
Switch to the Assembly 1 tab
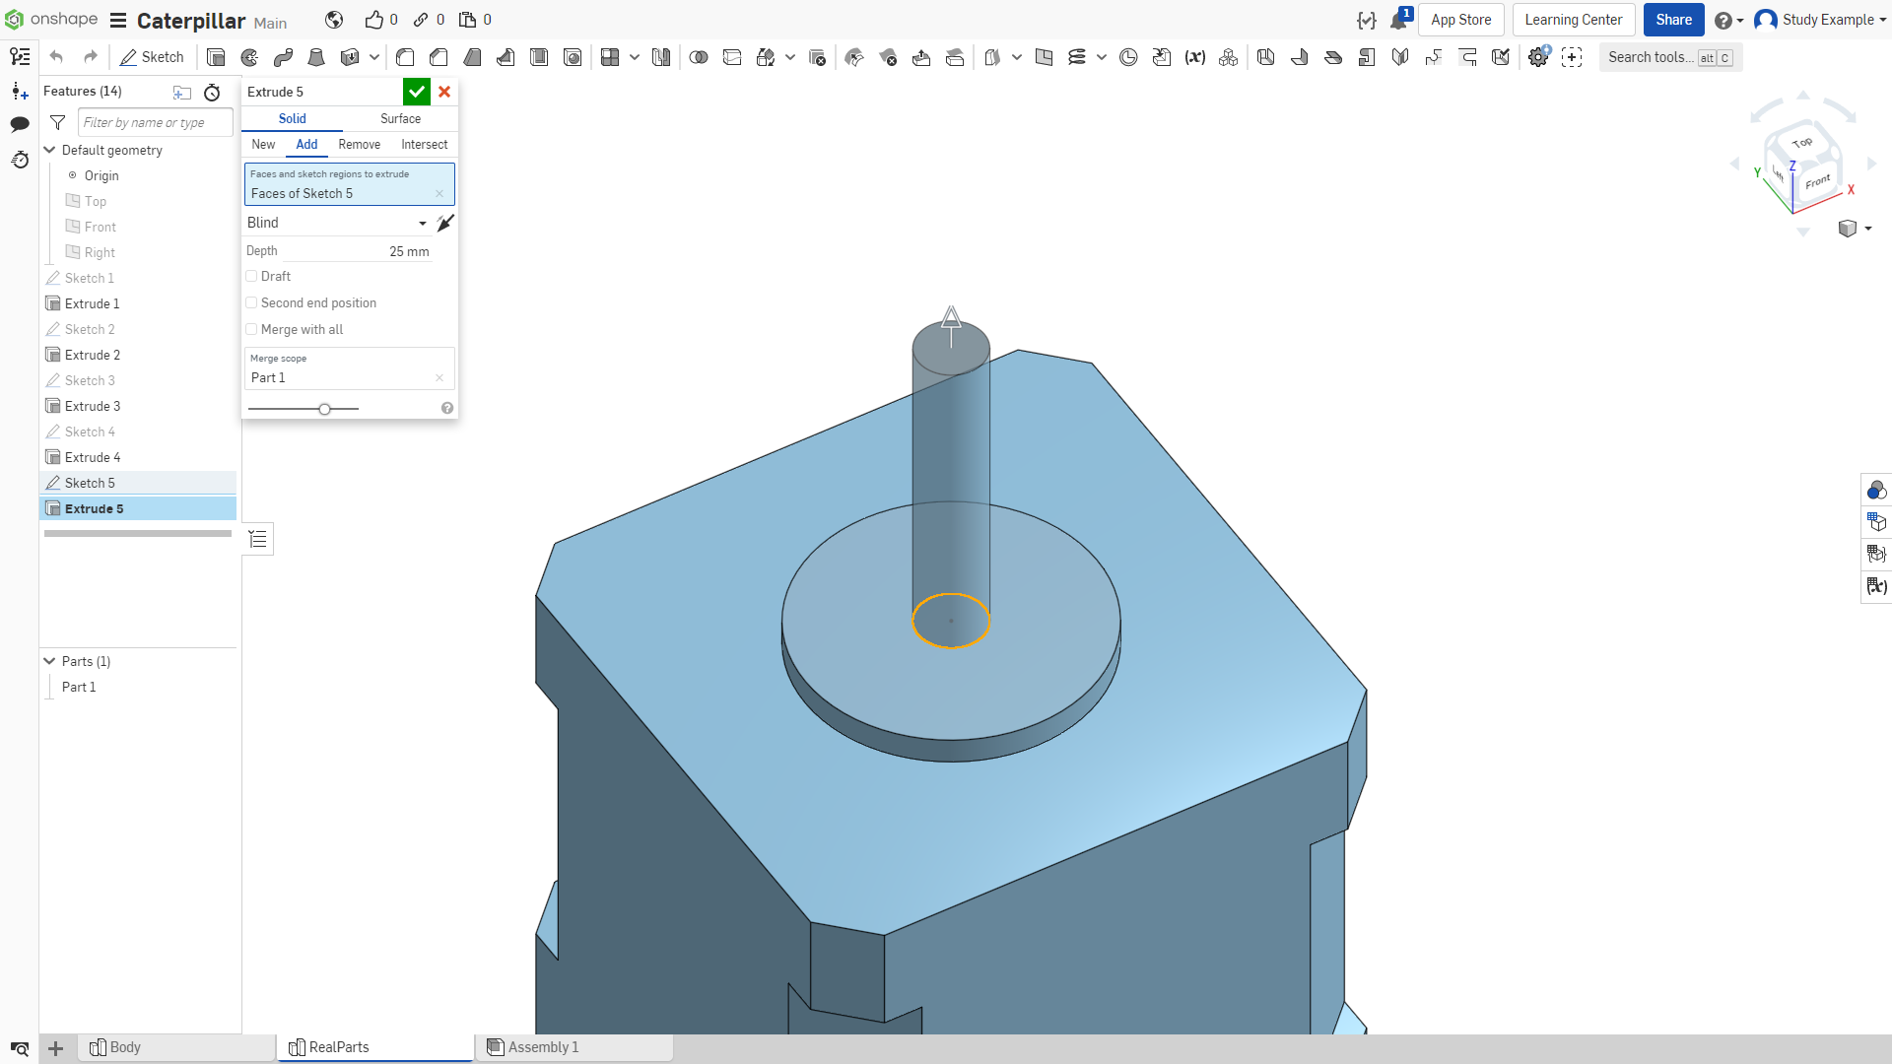pos(574,1047)
